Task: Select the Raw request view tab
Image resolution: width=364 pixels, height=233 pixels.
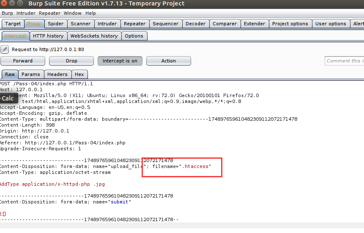Action: [x=10, y=74]
